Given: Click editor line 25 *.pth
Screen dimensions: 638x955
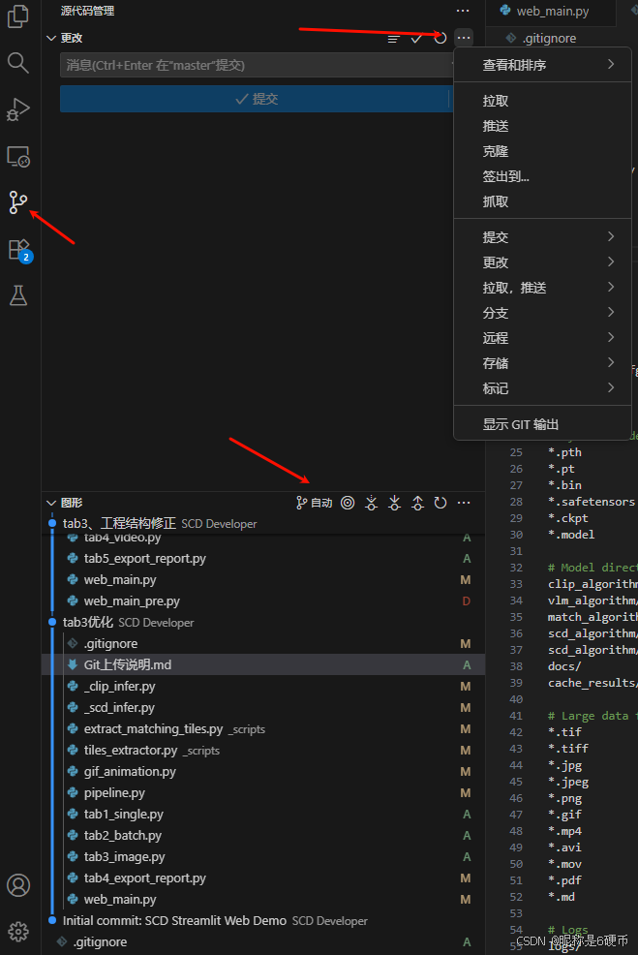Looking at the screenshot, I should (x=564, y=452).
